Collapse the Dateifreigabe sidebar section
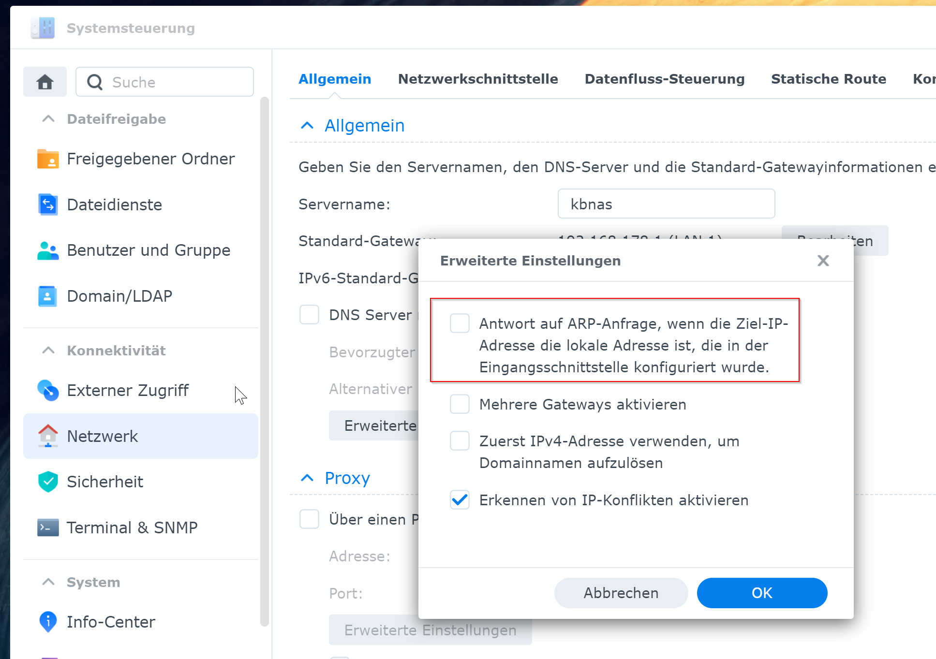Viewport: 936px width, 659px height. pos(48,119)
